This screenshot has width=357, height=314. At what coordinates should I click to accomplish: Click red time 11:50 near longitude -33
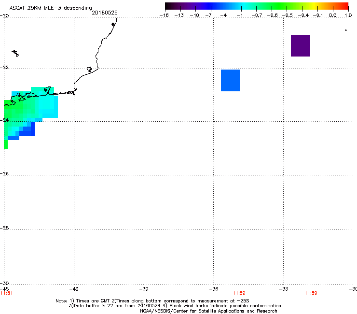click(x=311, y=293)
